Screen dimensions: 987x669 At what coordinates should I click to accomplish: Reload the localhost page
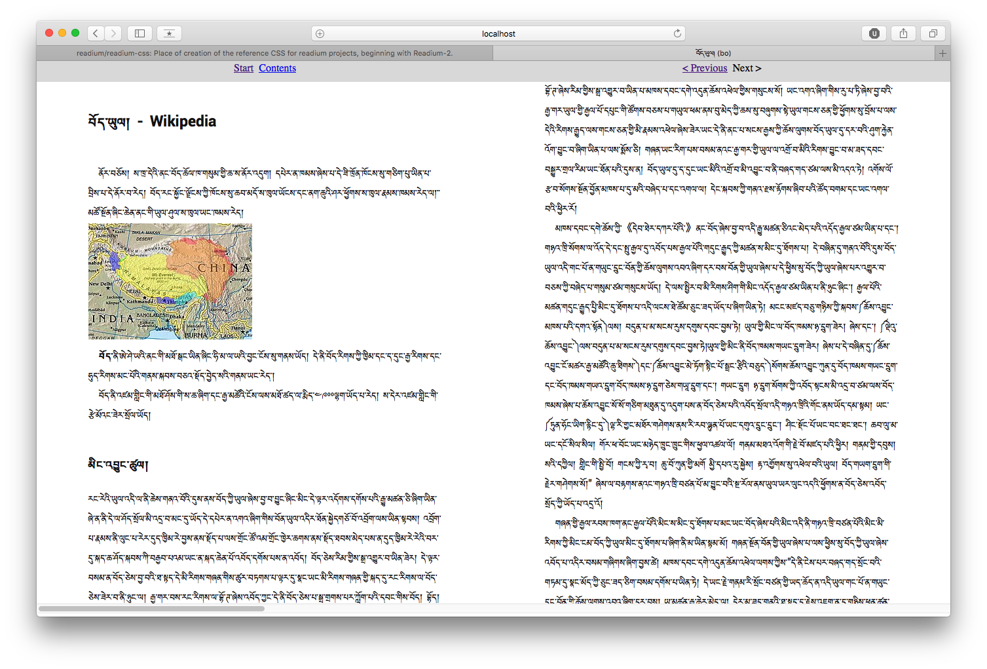tap(677, 33)
